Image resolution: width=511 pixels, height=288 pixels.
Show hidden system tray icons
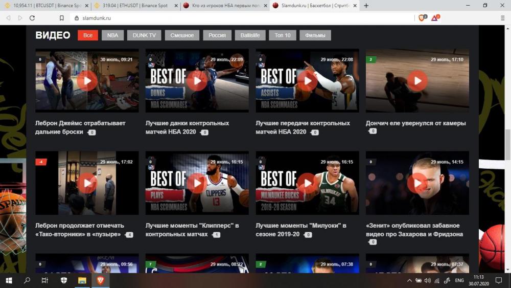click(409, 280)
